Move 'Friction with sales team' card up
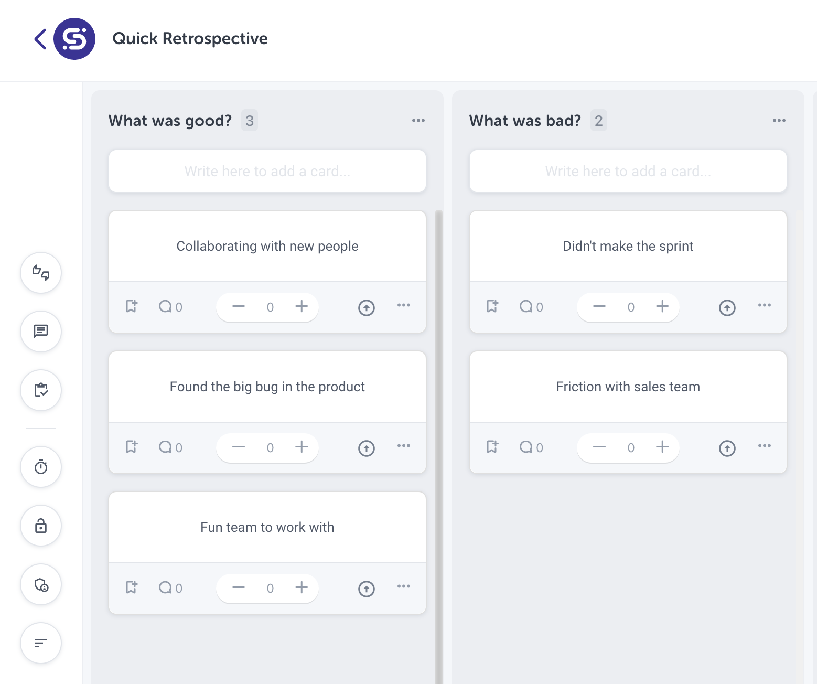The width and height of the screenshot is (817, 684). pyautogui.click(x=727, y=448)
